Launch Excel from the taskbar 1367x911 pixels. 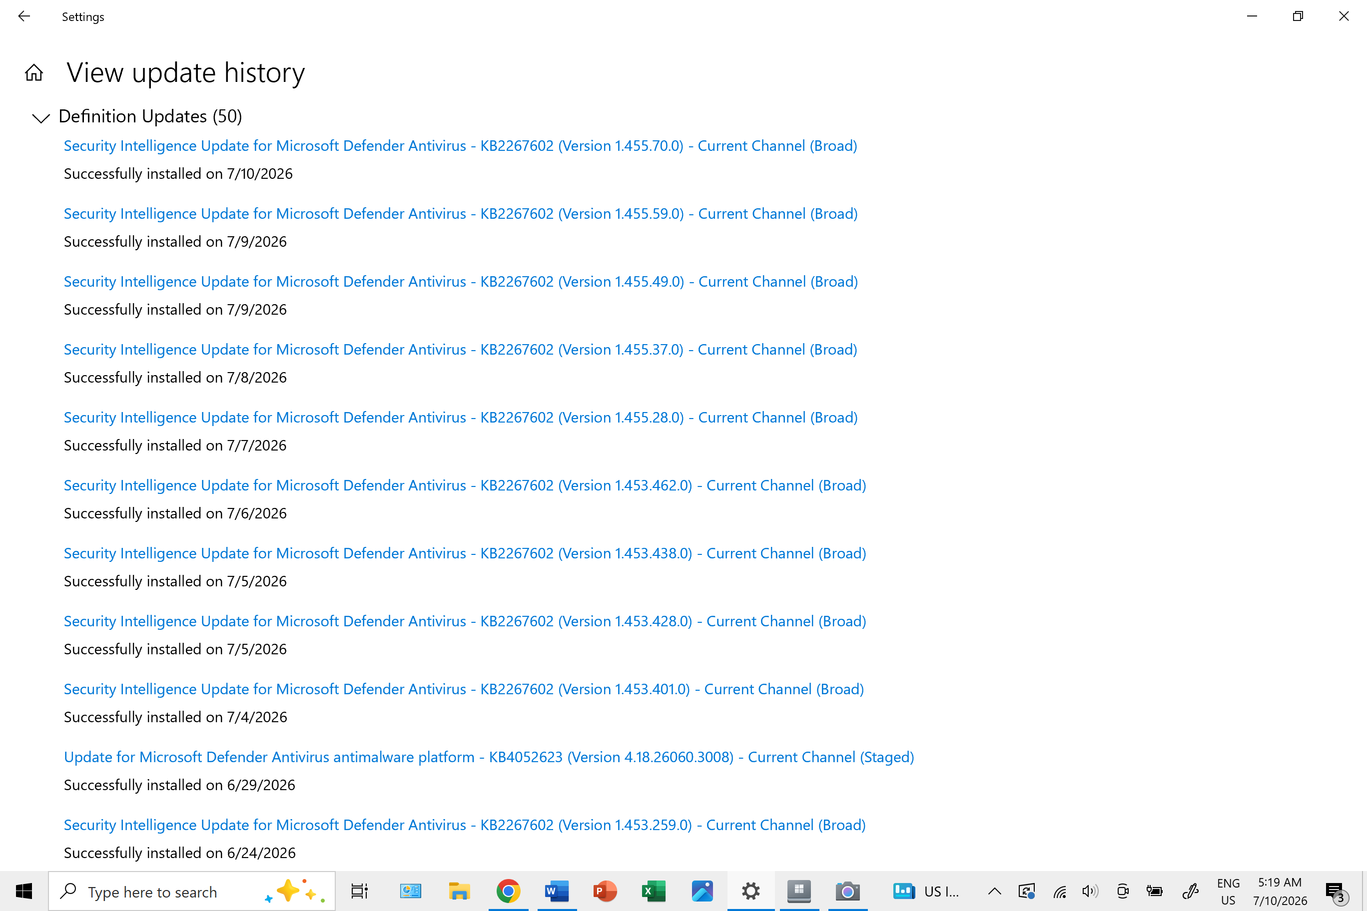654,891
